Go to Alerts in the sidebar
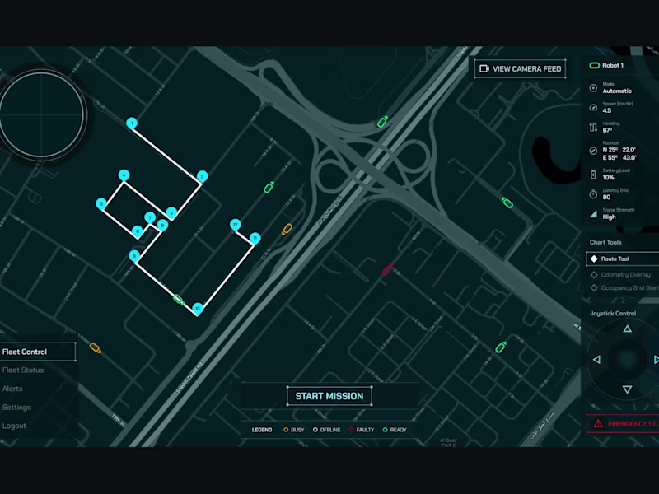 [12, 389]
